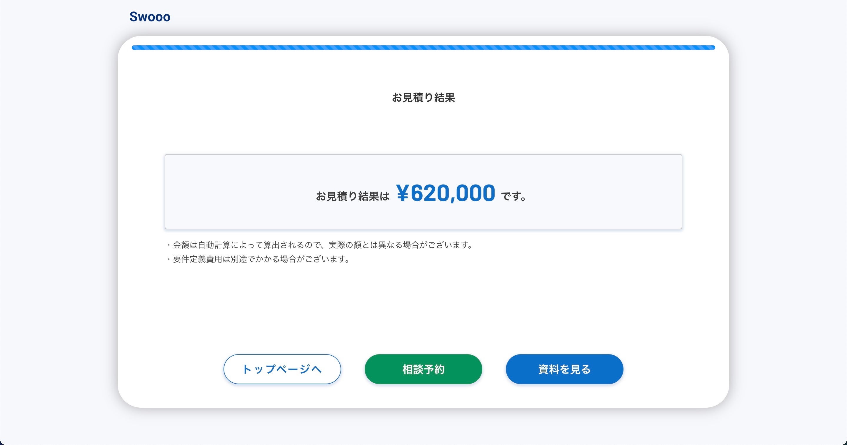Click the お見積り結果は label text
Viewport: 847px width, 445px height.
coord(353,196)
